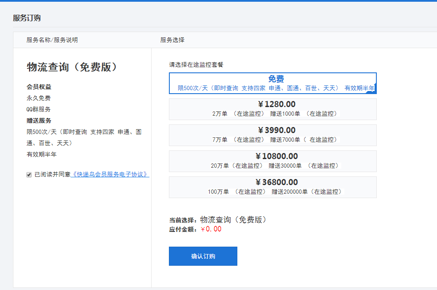This screenshot has height=290, width=437.
Task: Pick the ¥10800.00 package option
Action: coord(272,161)
